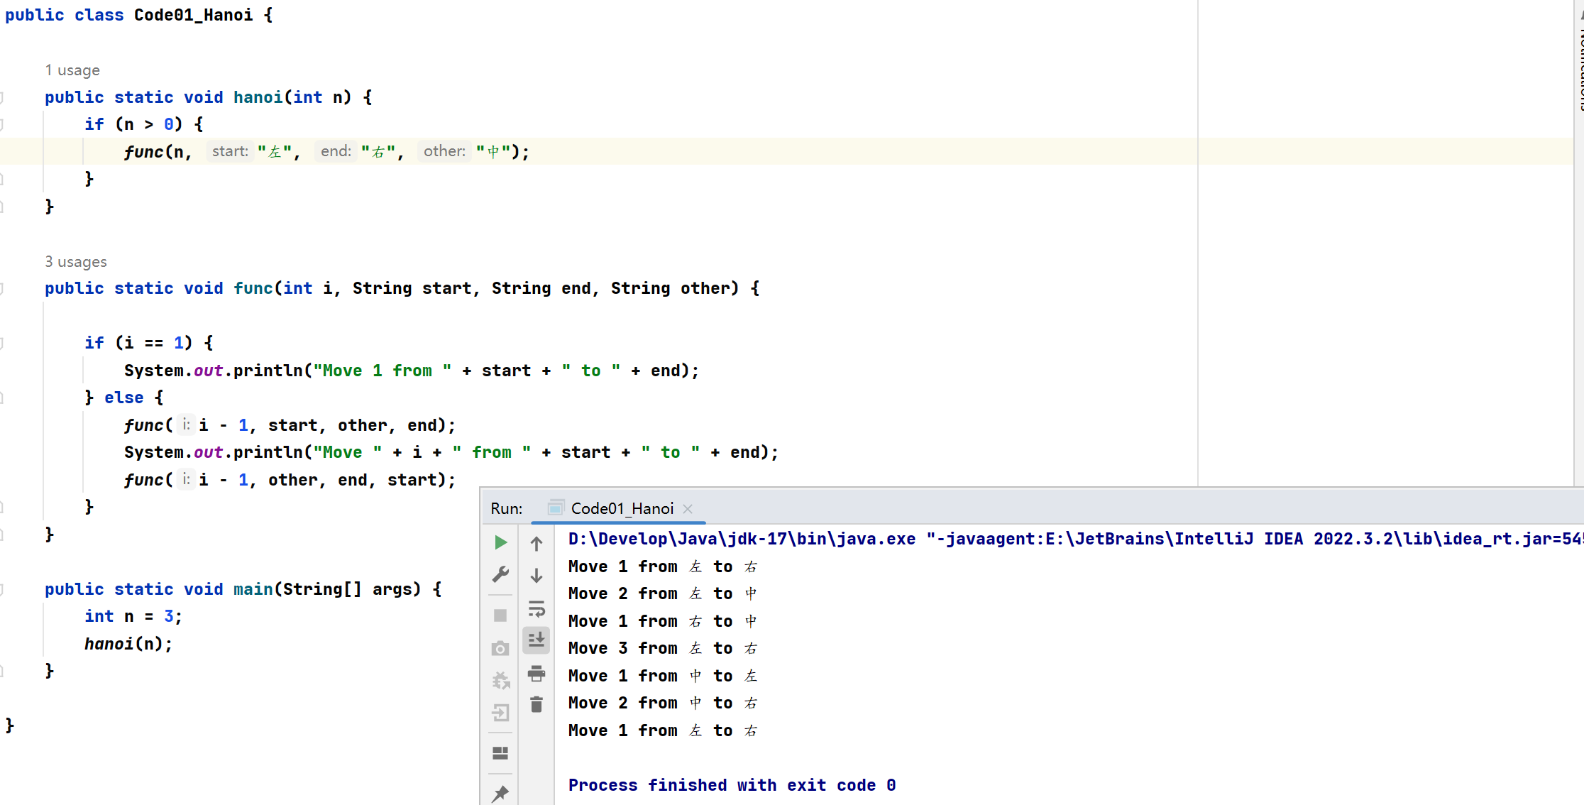This screenshot has height=805, width=1584.
Task: Click the Restore Layout icon
Action: coord(500,753)
